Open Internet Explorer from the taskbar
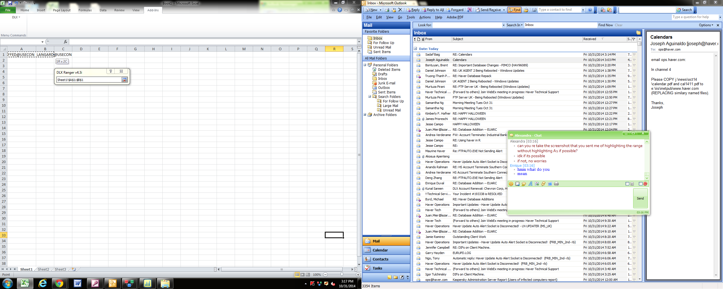 [x=43, y=283]
